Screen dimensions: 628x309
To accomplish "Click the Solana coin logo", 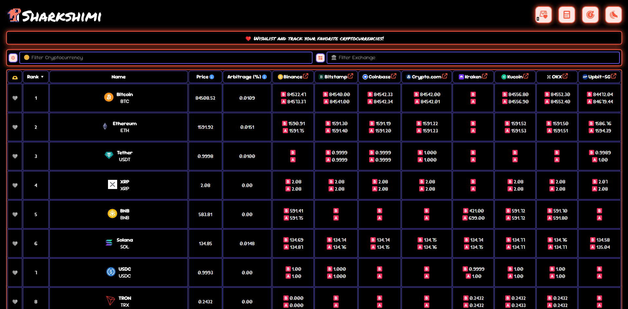I will tap(109, 243).
